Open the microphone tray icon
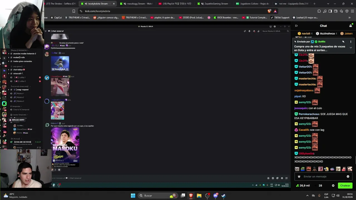The height and width of the screenshot is (200, 356). click(x=319, y=196)
